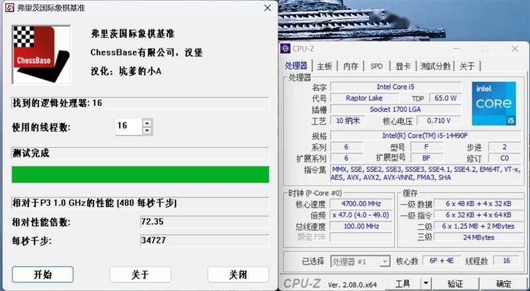The width and height of the screenshot is (530, 291).
Task: Click the CPU-Z title bar icon
Action: (x=286, y=49)
